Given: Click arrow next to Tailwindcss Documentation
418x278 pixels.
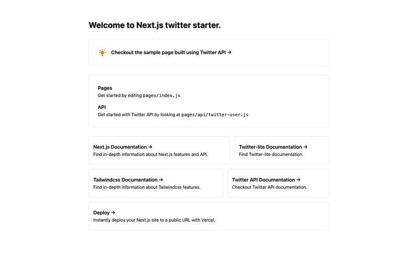Looking at the screenshot, I should click(x=161, y=180).
